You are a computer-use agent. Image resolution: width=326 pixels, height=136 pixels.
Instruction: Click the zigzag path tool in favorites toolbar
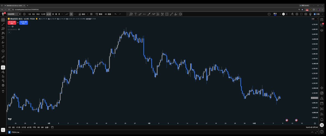pyautogui.click(x=153, y=14)
